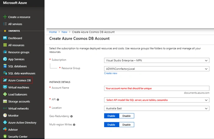The image size is (214, 139).
Task: Open the Subscription dropdown
Action: [x=157, y=60]
